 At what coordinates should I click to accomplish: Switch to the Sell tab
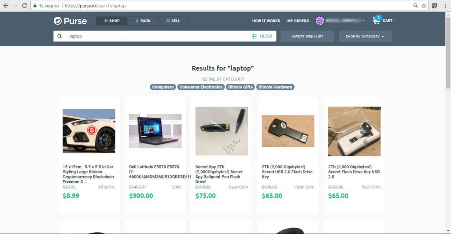(x=173, y=21)
